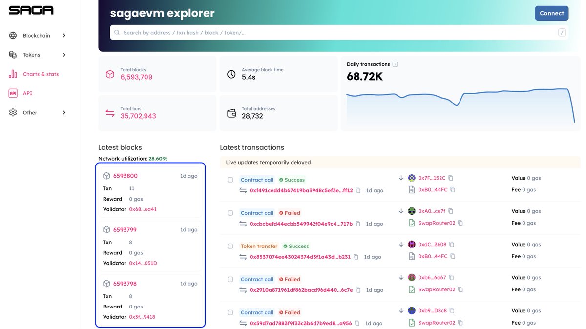Screen dimensions: 586x329
Task: Copy address 0xdC...3608
Action: (x=452, y=245)
